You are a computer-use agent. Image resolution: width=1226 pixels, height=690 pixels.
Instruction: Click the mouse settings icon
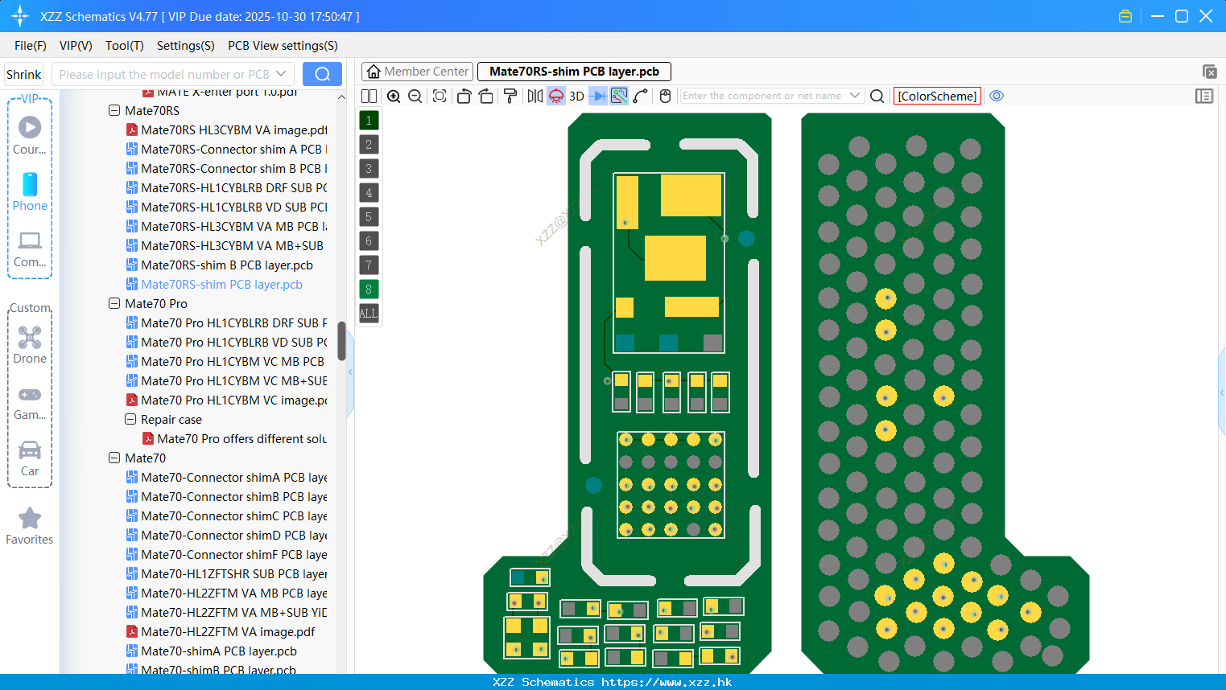(665, 96)
